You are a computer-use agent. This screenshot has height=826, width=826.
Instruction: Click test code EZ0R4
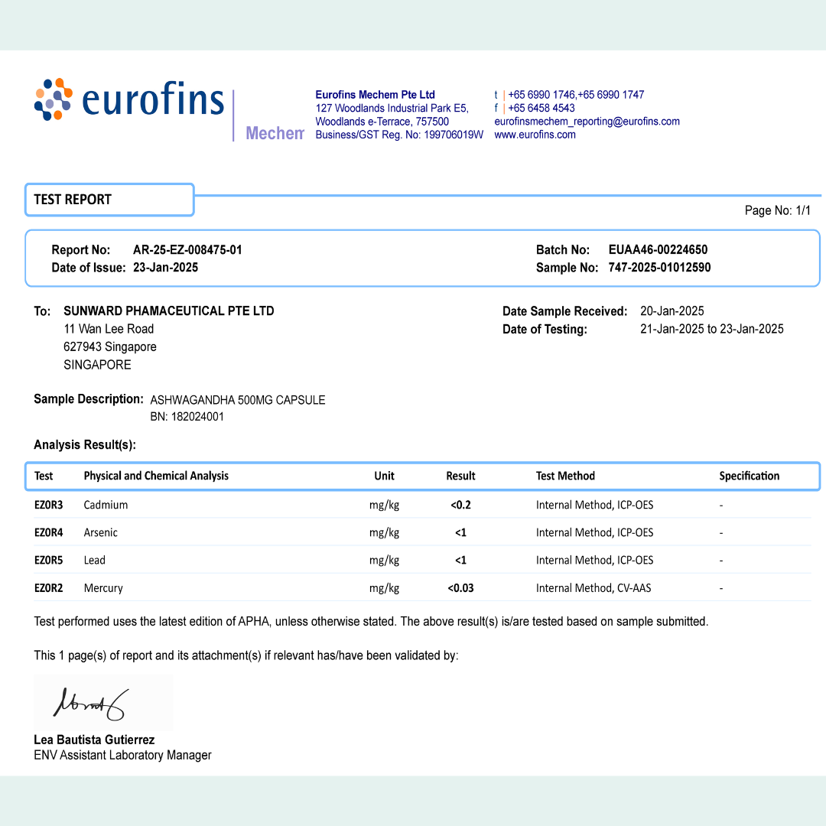(x=48, y=532)
